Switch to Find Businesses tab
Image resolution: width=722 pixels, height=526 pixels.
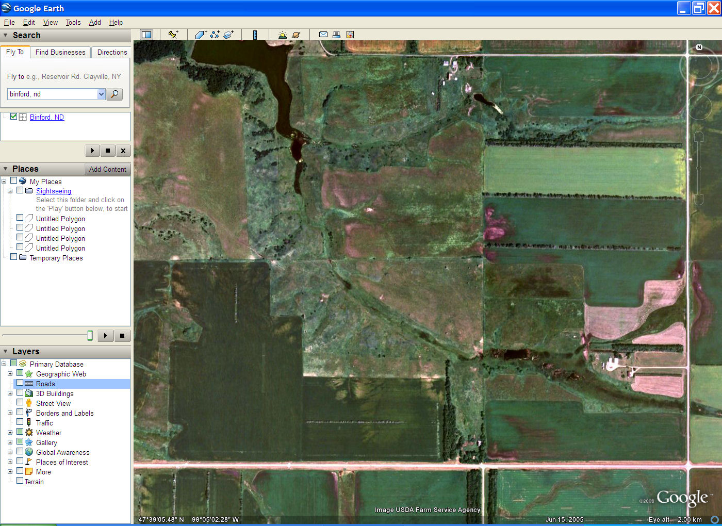click(x=60, y=52)
